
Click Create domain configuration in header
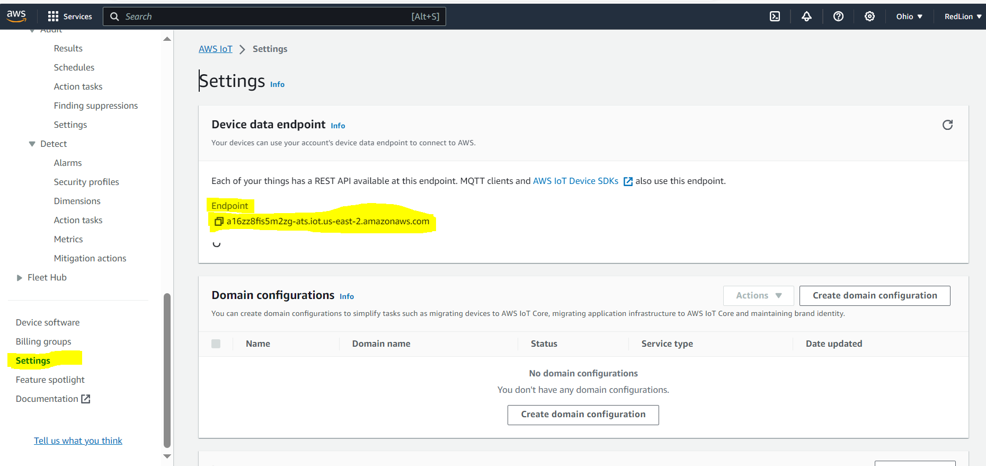[x=875, y=295]
